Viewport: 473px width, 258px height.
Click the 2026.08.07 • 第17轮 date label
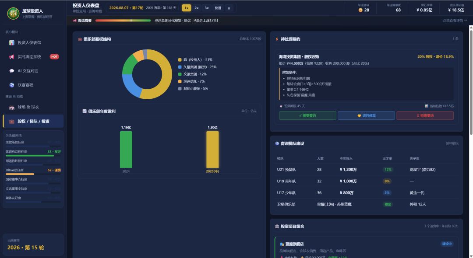pyautogui.click(x=126, y=8)
